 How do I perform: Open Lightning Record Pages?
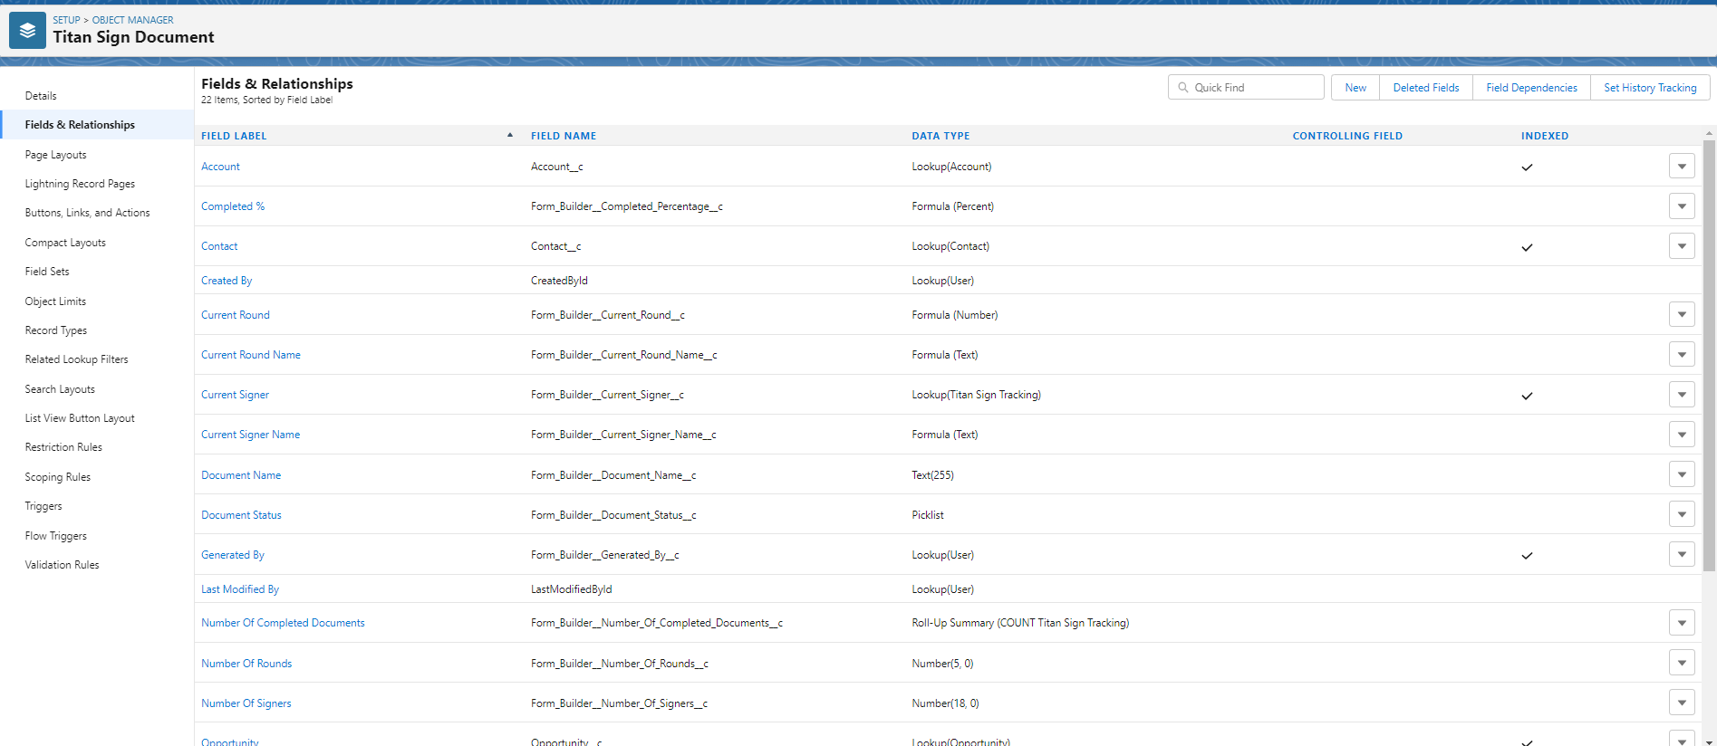(x=80, y=184)
